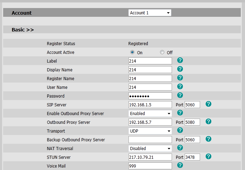Viewport: 245px width, 170px height.
Task: Set Account Active to Off
Action: pyautogui.click(x=162, y=52)
